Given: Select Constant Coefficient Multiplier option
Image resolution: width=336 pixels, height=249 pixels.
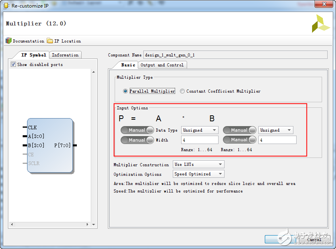Looking at the screenshot, I should point(182,91).
